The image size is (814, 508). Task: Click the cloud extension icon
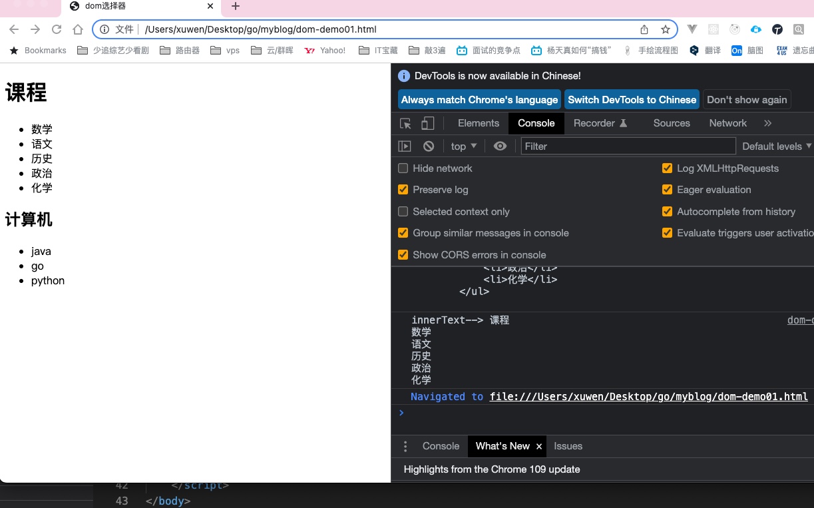click(x=755, y=29)
